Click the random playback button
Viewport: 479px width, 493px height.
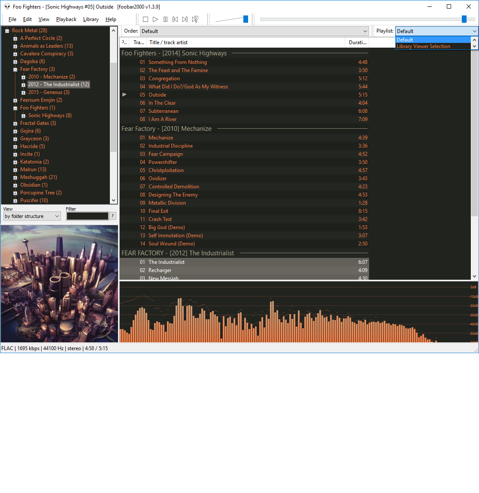tap(195, 19)
